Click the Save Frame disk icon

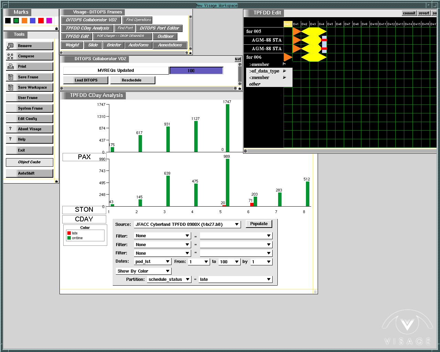tap(10, 77)
